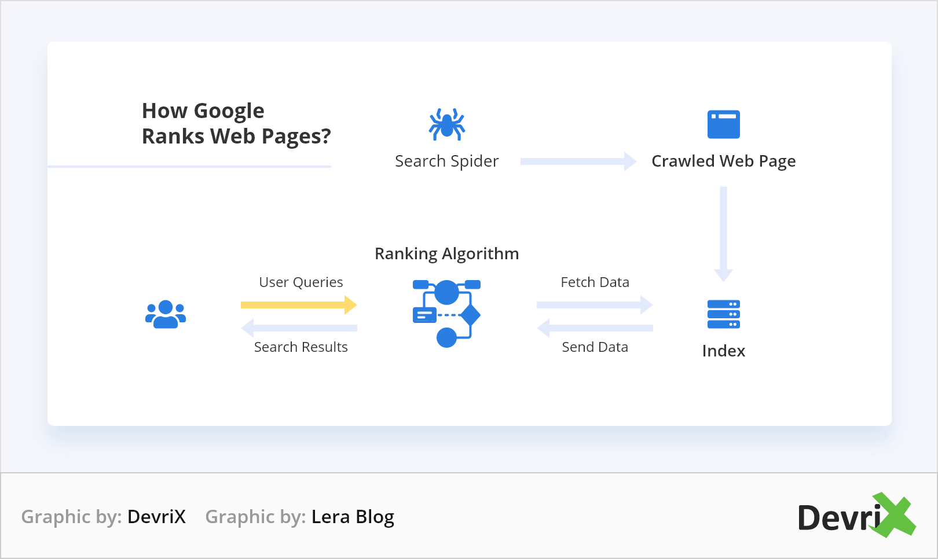The width and height of the screenshot is (938, 559).
Task: Click the Crawled Web Page label
Action: point(723,161)
